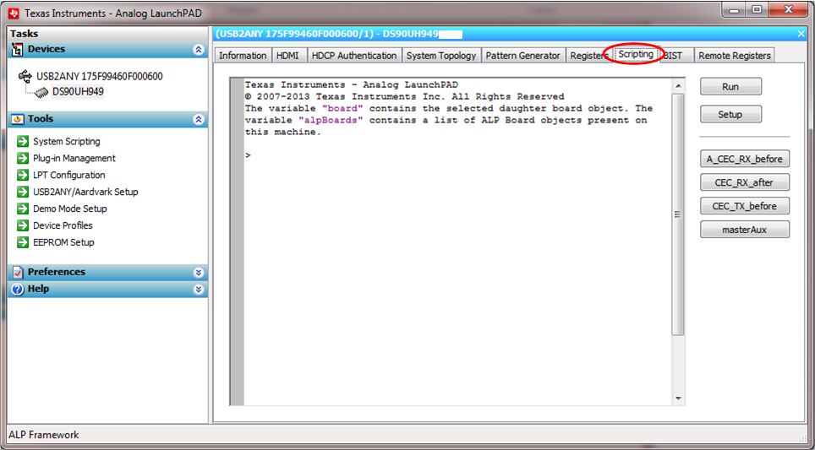This screenshot has height=450, width=815.
Task: Click the scripting console vertical scrollbar thumb
Action: 678,214
